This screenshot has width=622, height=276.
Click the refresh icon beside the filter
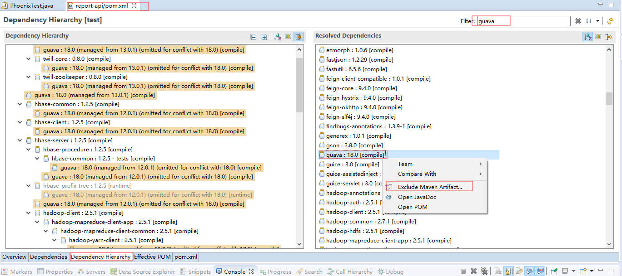(610, 21)
